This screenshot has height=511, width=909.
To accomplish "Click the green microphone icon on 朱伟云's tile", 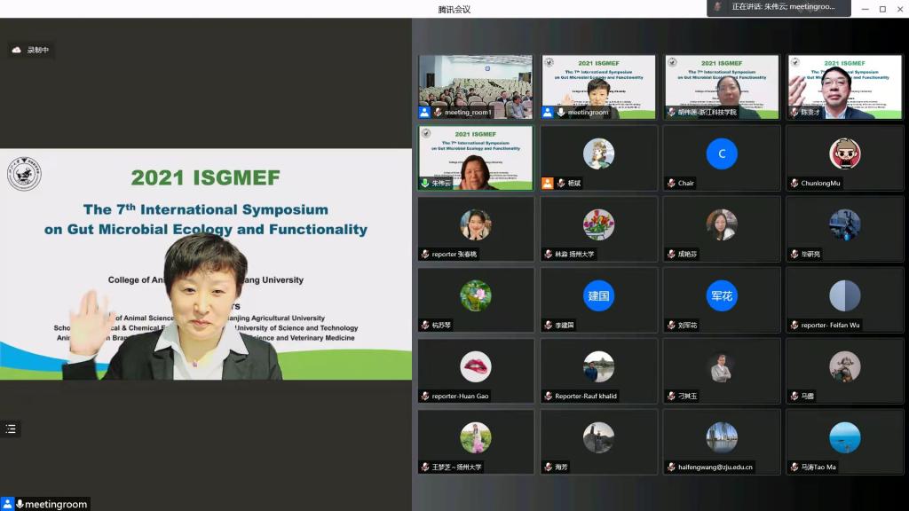I will (x=425, y=184).
